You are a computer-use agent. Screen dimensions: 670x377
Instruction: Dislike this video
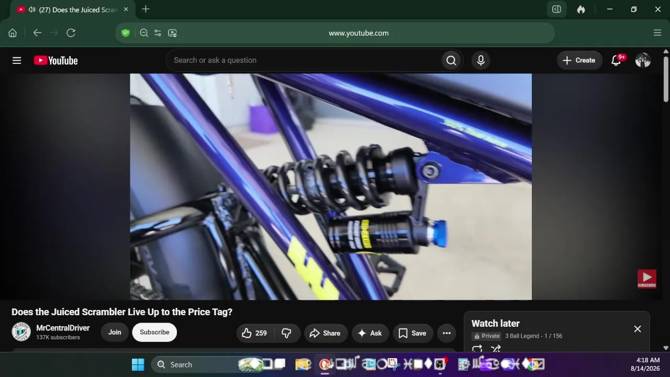(x=286, y=333)
